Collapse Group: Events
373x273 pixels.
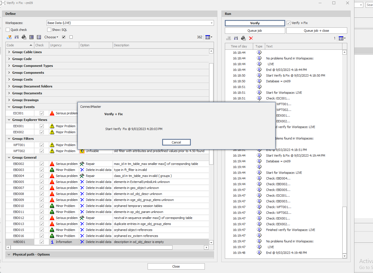9,107
